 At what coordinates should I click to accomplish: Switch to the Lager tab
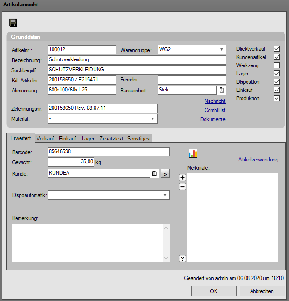(88, 139)
